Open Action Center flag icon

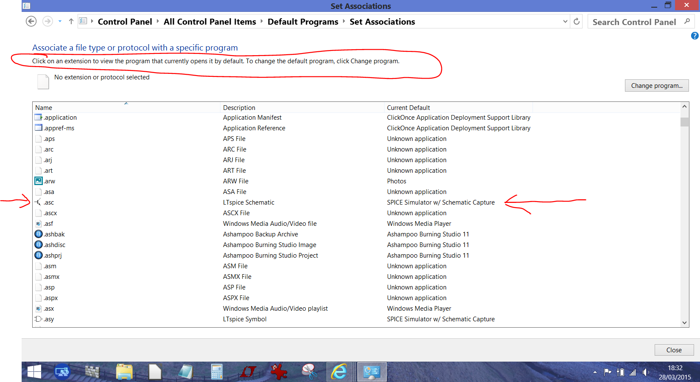pos(608,372)
